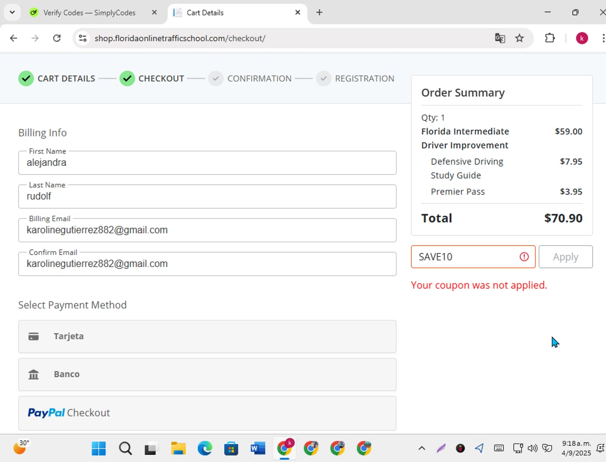Open the Windows Start menu

click(x=99, y=448)
